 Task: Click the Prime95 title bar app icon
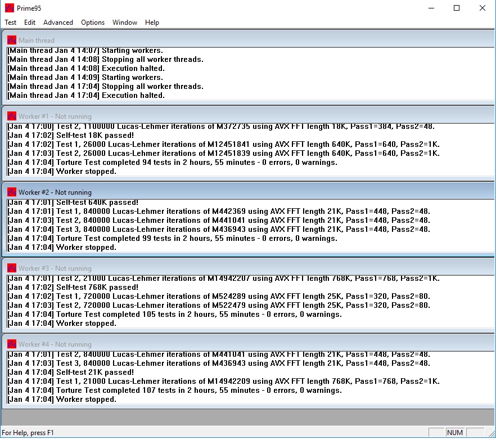10,8
